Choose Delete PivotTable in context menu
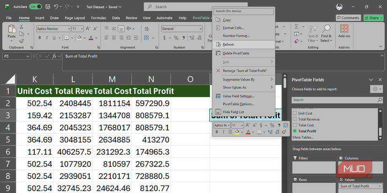 click(243, 53)
